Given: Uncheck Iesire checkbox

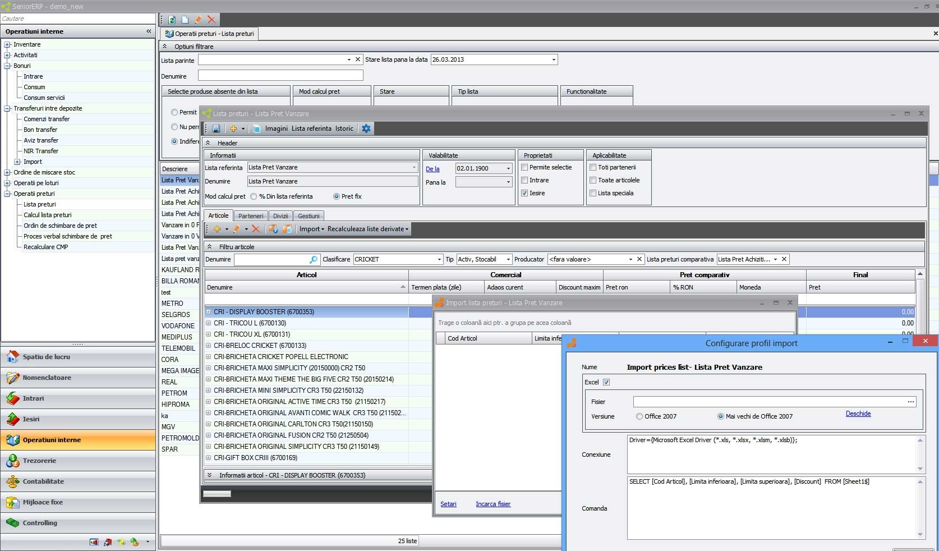Looking at the screenshot, I should pyautogui.click(x=524, y=193).
